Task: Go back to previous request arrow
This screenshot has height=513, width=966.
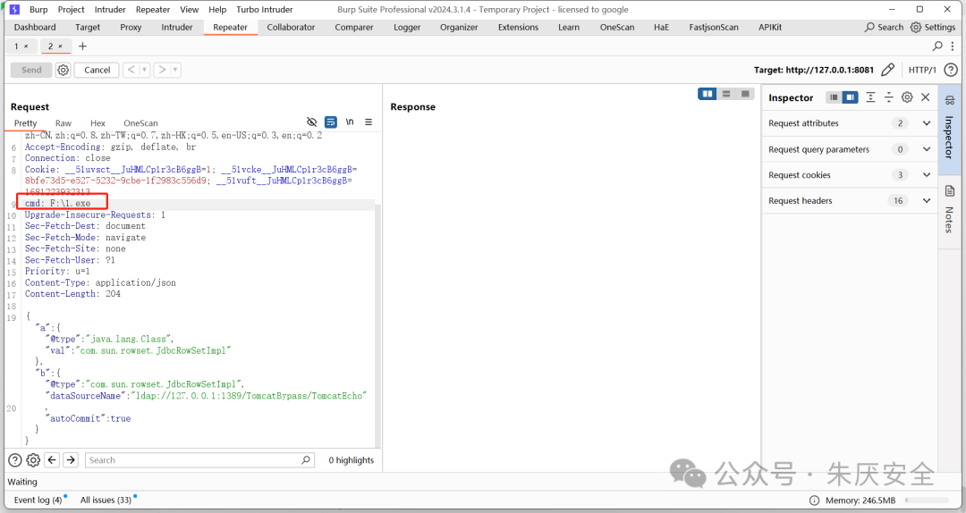Action: (131, 70)
